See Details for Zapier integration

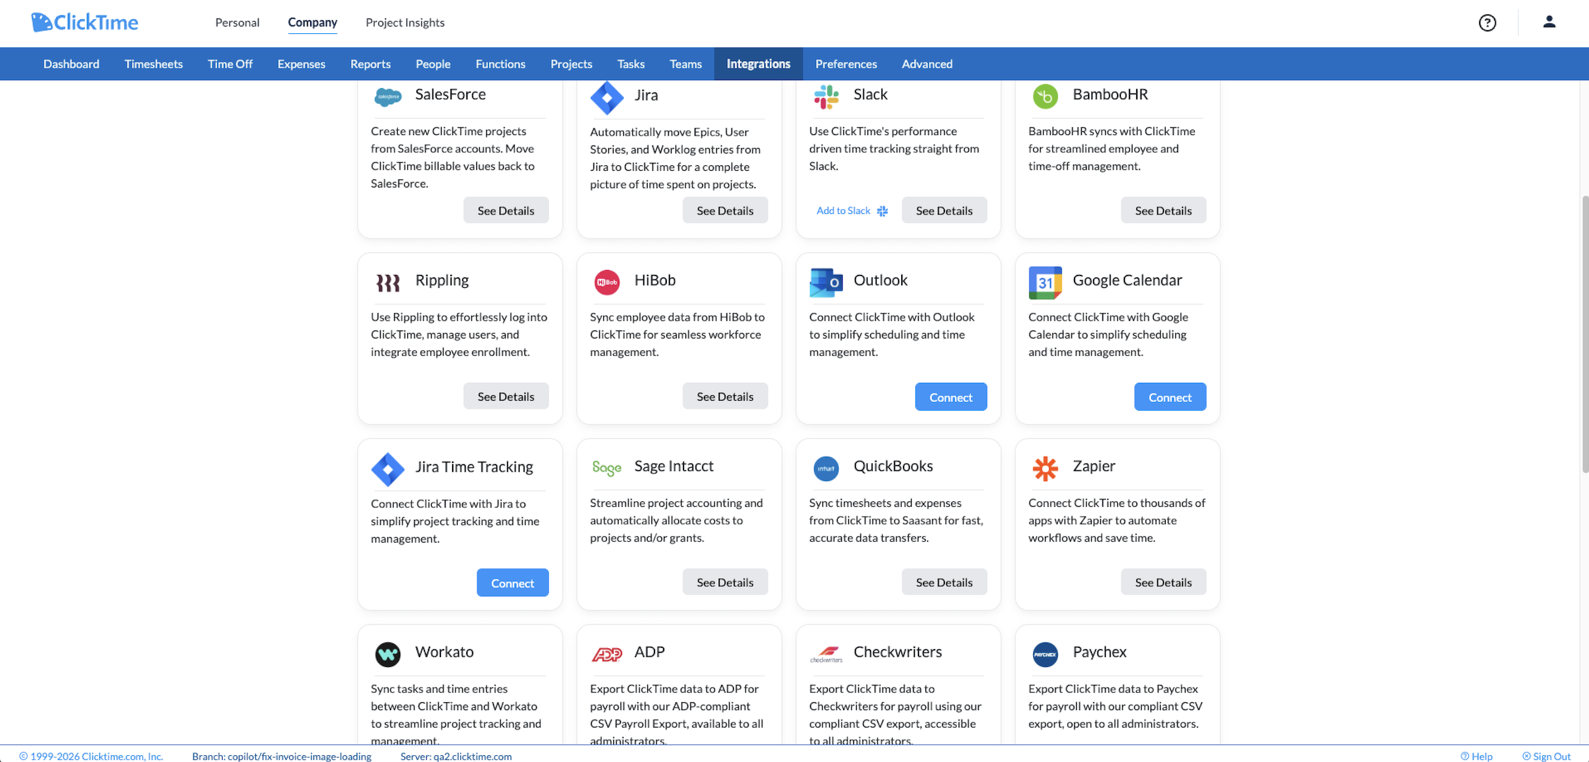coord(1163,582)
